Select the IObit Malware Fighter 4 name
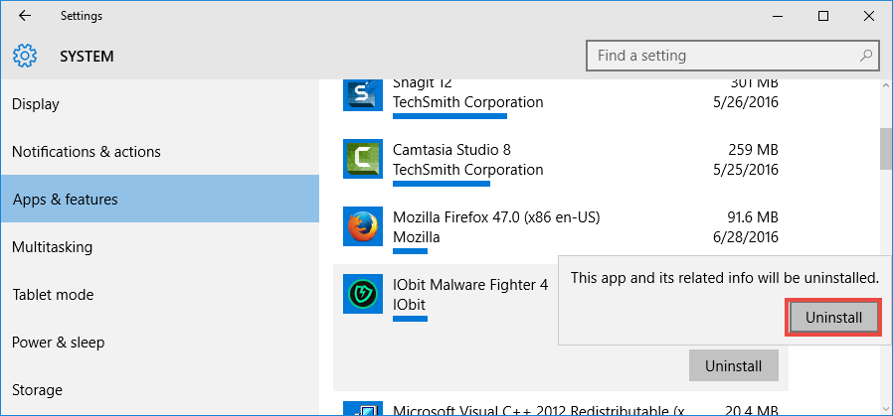Screen dimensions: 893x416 [x=470, y=284]
